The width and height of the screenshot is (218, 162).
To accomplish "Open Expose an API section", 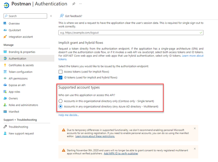I will tap(17, 85).
